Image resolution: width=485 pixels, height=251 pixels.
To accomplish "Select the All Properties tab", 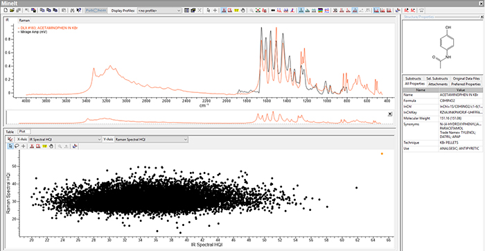I will (414, 84).
